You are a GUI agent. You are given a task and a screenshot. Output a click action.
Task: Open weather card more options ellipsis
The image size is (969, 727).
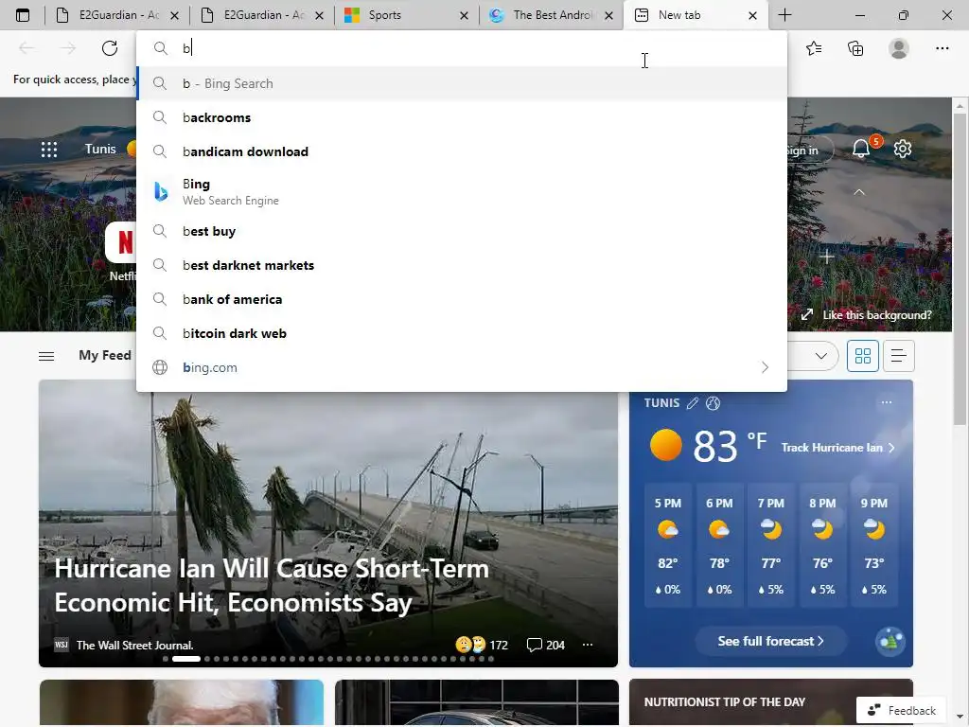click(886, 402)
